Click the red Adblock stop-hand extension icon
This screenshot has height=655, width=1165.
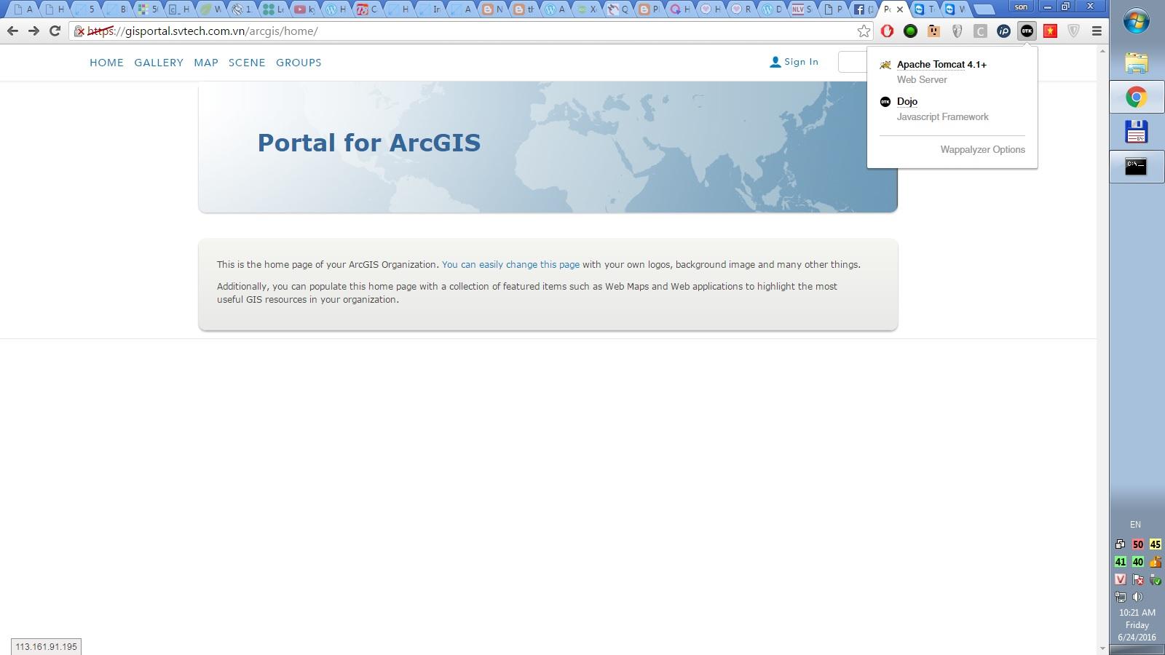coord(887,31)
